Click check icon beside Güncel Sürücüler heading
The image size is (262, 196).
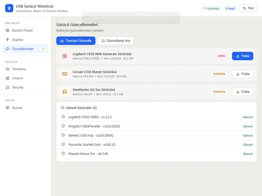62,108
